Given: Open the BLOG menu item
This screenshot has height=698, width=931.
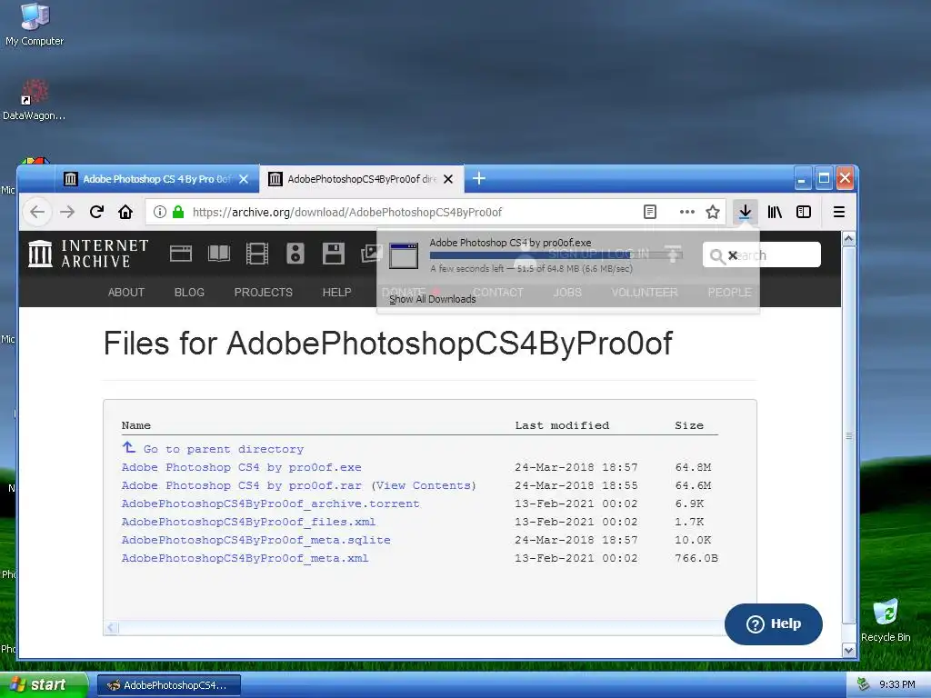Looking at the screenshot, I should [189, 292].
